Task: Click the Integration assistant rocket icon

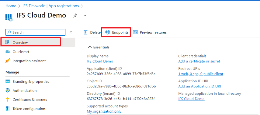Action: click(x=8, y=61)
